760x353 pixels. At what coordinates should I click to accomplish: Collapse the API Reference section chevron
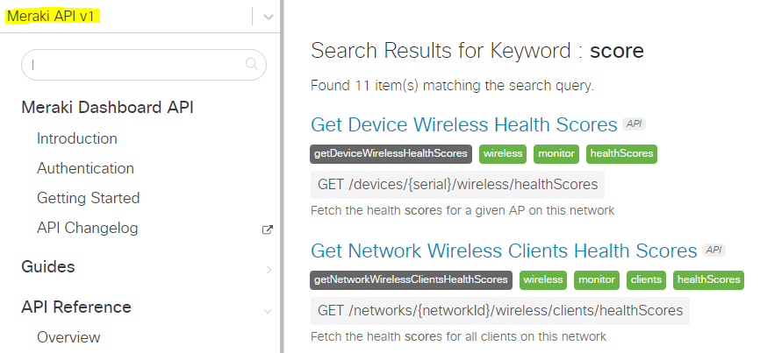[x=268, y=309]
